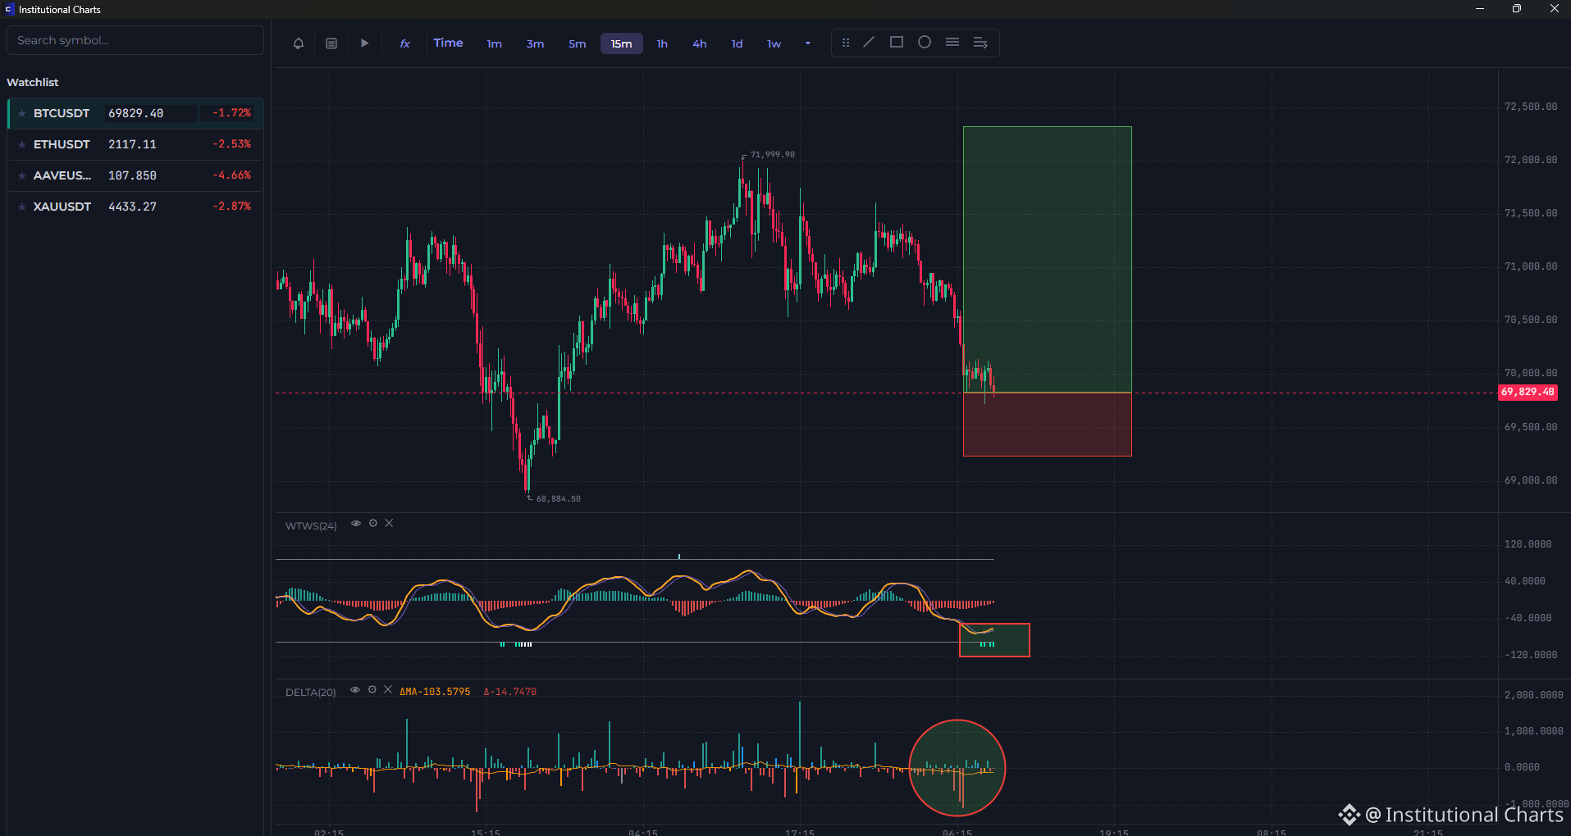Viewport: 1571px width, 836px height.
Task: Toggle WTWS(24) indicator visibility
Action: 356,523
